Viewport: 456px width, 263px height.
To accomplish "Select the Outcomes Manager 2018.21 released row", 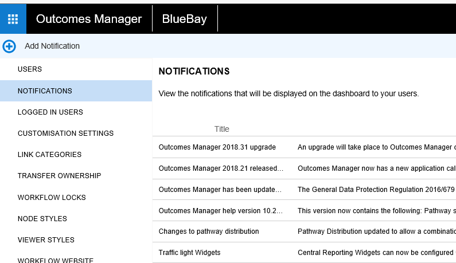I will click(221, 168).
